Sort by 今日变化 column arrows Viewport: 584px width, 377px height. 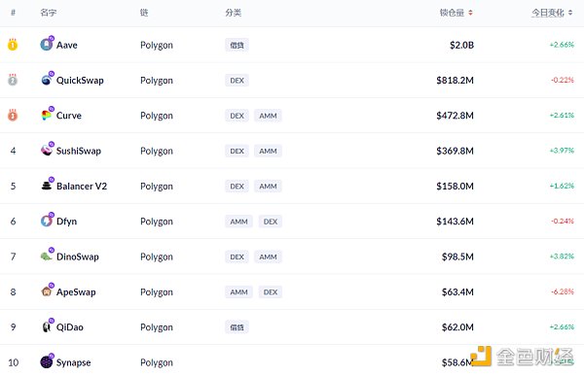point(570,13)
